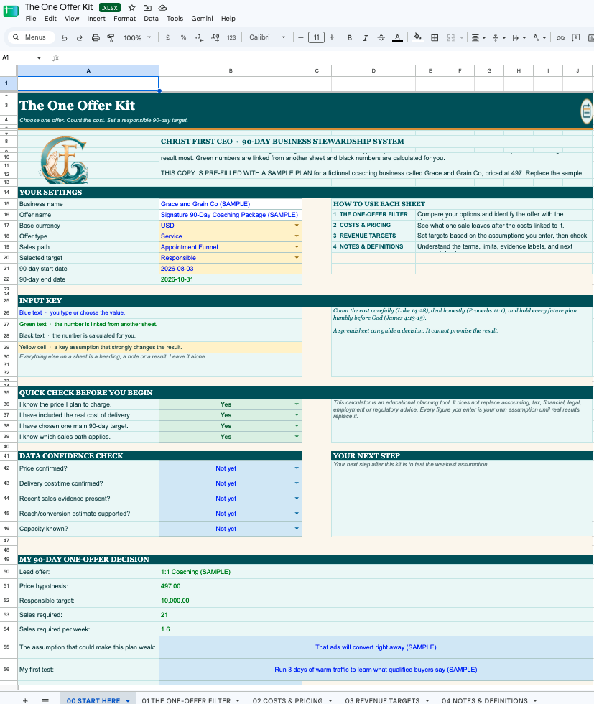This screenshot has height=704, width=594.
Task: Open the Borders tool
Action: (x=435, y=37)
